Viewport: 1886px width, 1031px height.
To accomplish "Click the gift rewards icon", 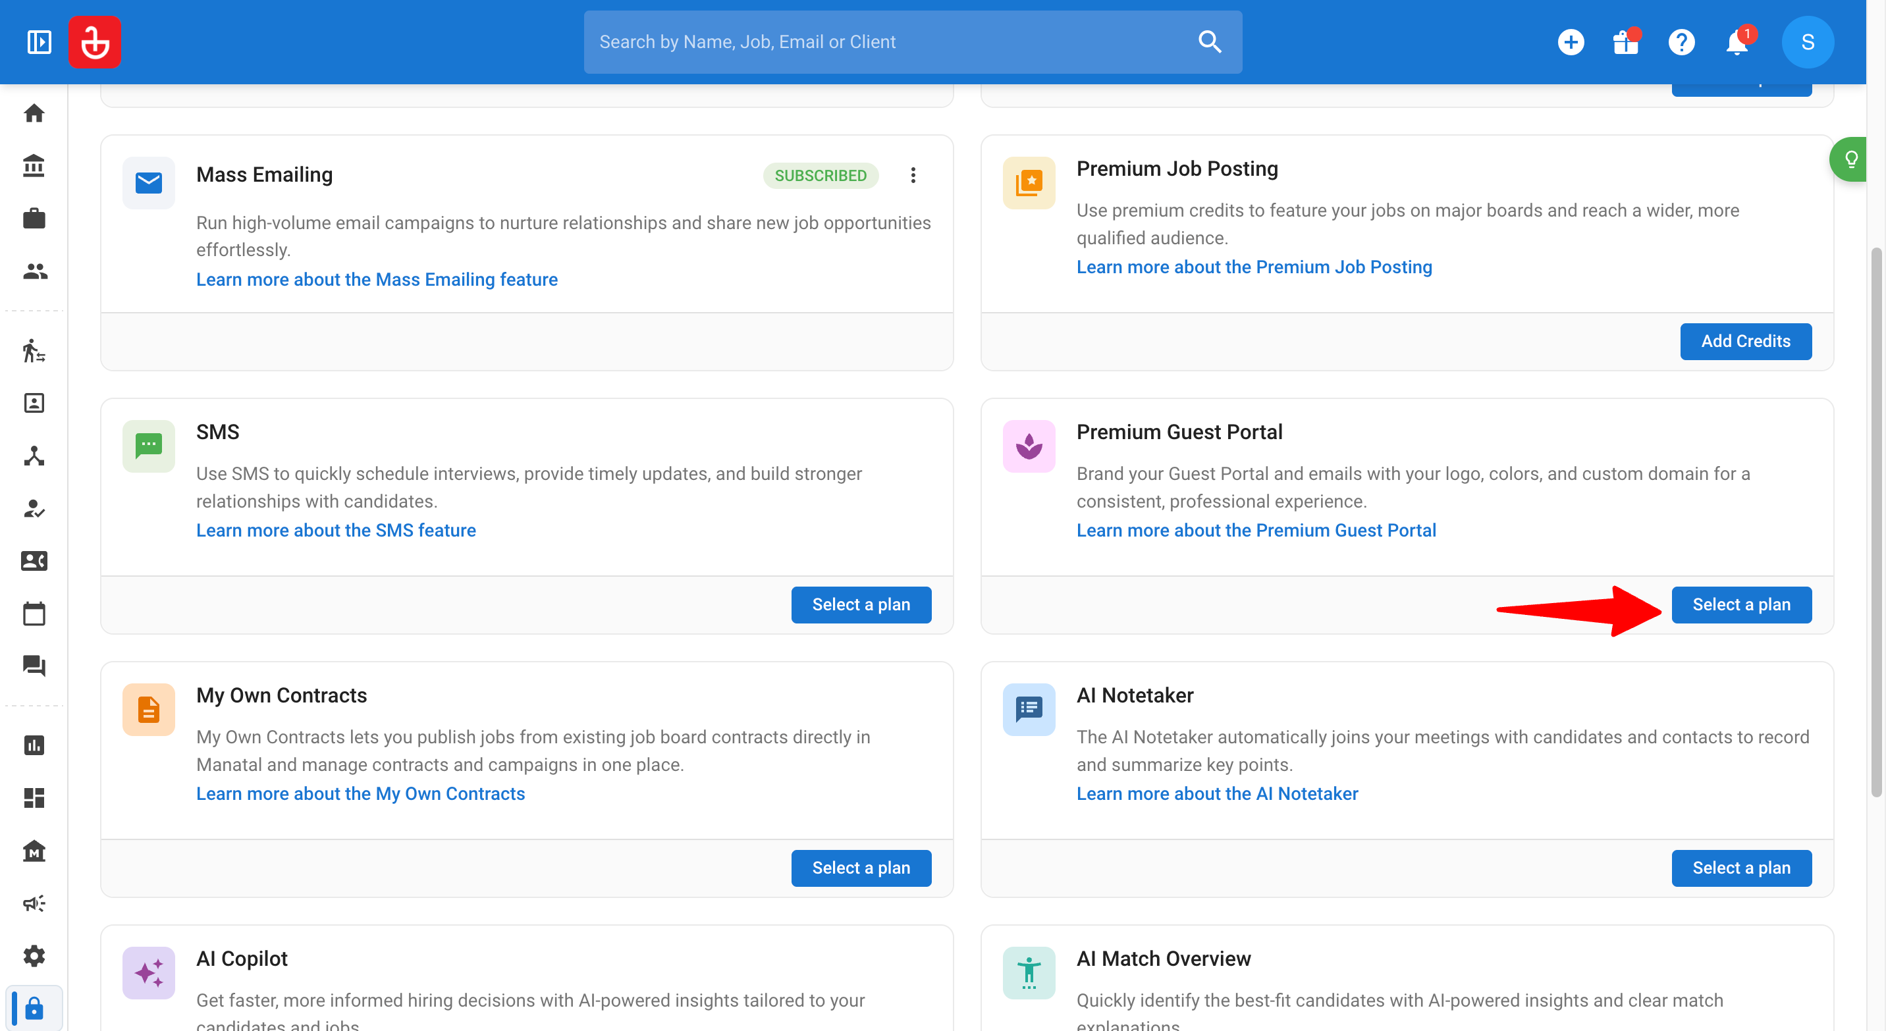I will (1625, 42).
